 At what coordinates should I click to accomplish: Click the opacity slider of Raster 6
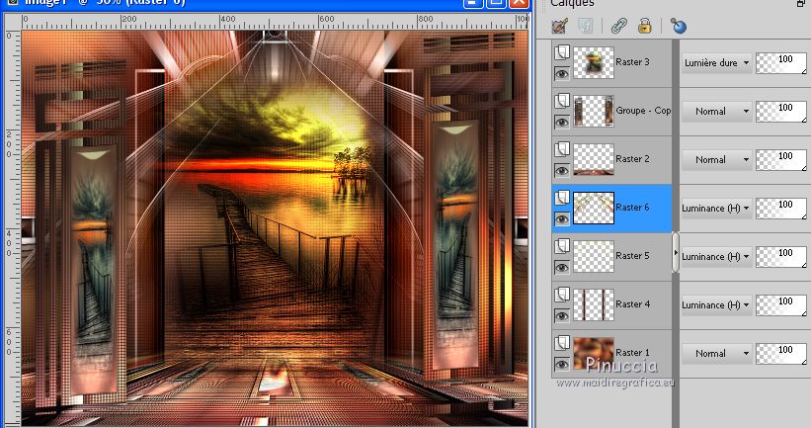[781, 209]
